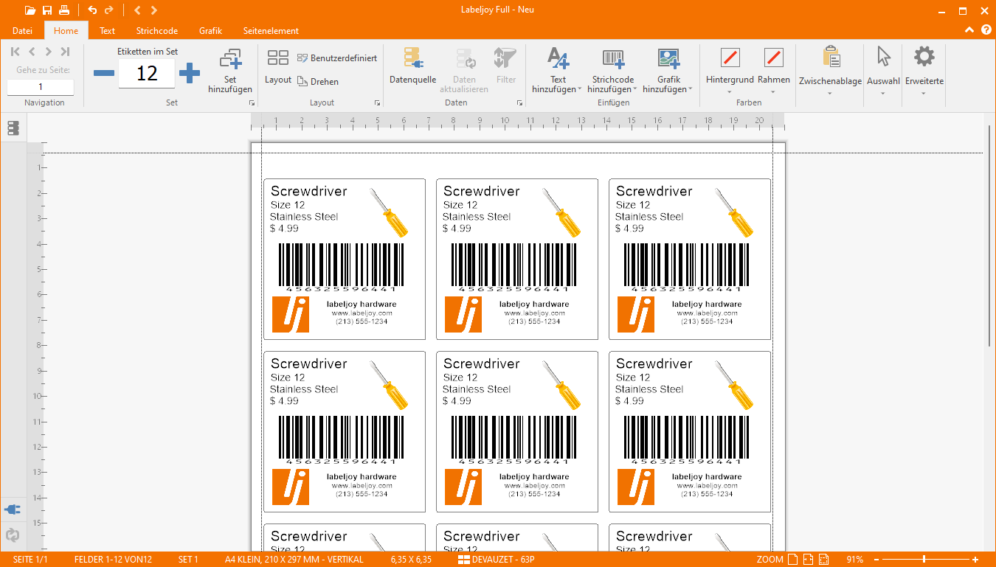Open Zwischenablage clipboard icon
The image size is (996, 567).
coord(831,57)
